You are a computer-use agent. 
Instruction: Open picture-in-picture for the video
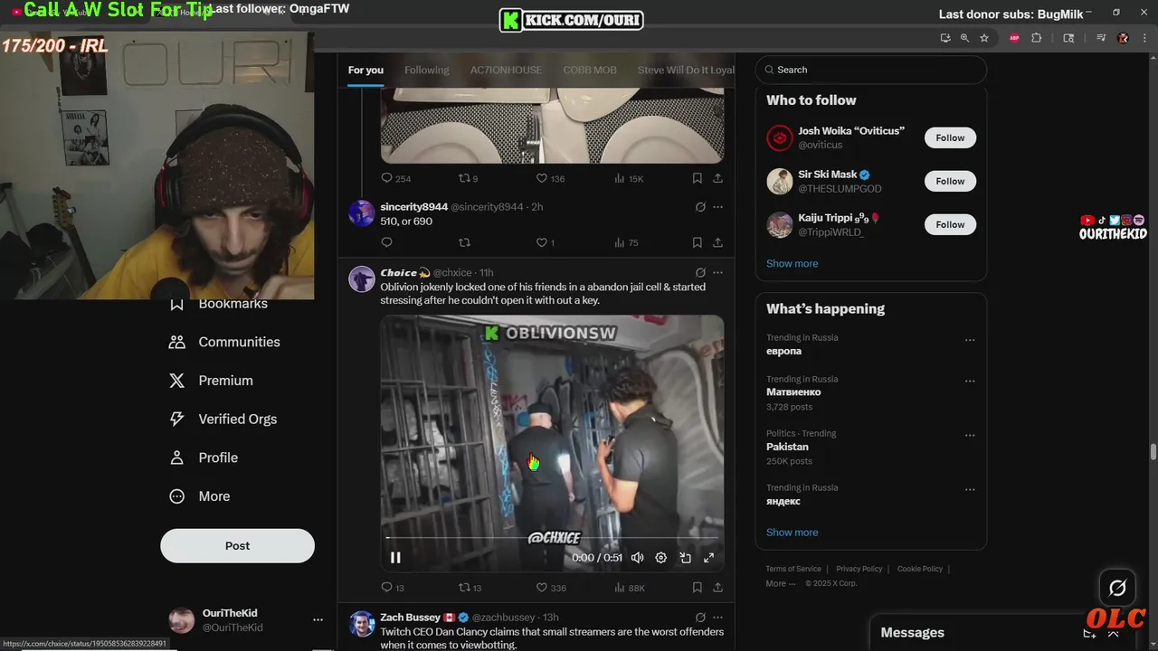click(685, 558)
